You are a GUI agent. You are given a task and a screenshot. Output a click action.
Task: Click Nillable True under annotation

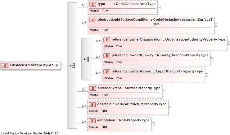coord(98,127)
